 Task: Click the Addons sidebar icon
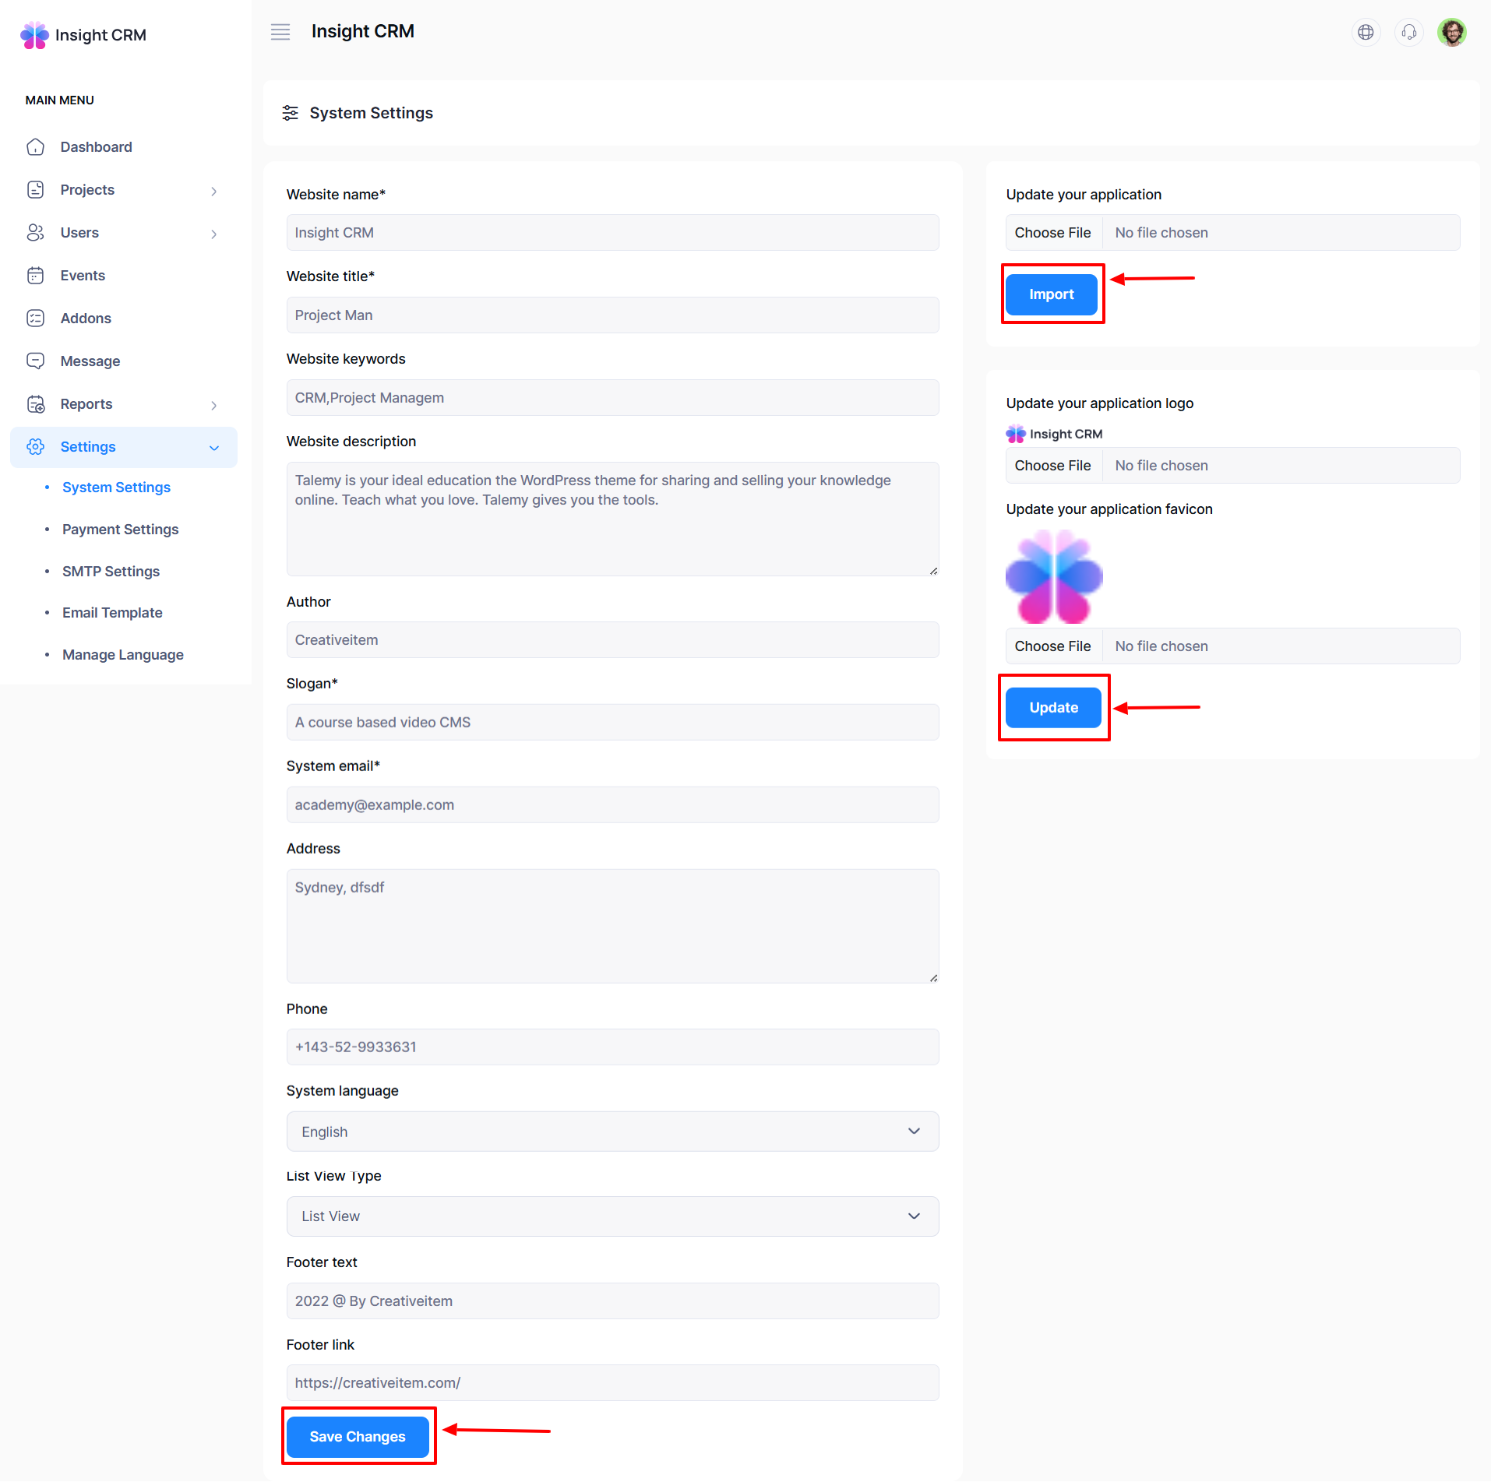pos(36,319)
